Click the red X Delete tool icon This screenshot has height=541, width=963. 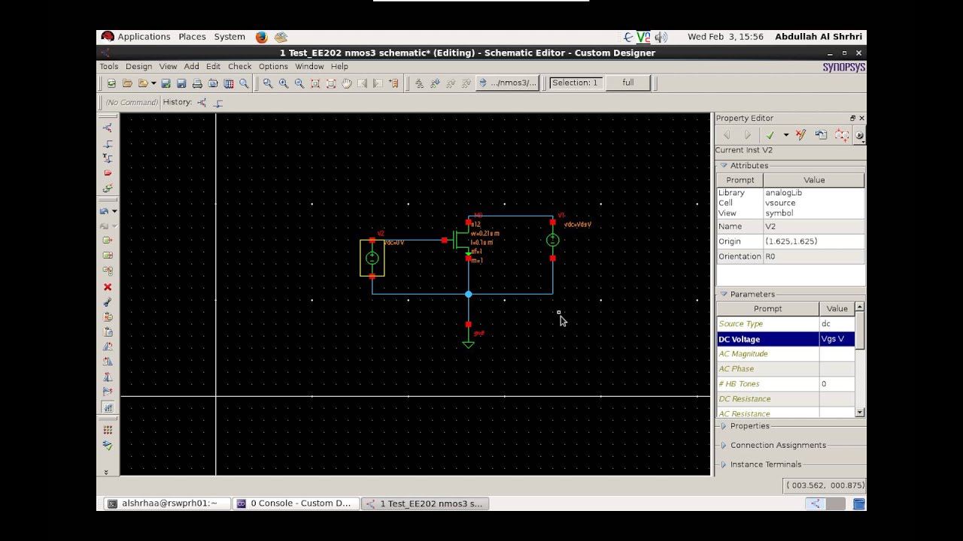pyautogui.click(x=108, y=287)
